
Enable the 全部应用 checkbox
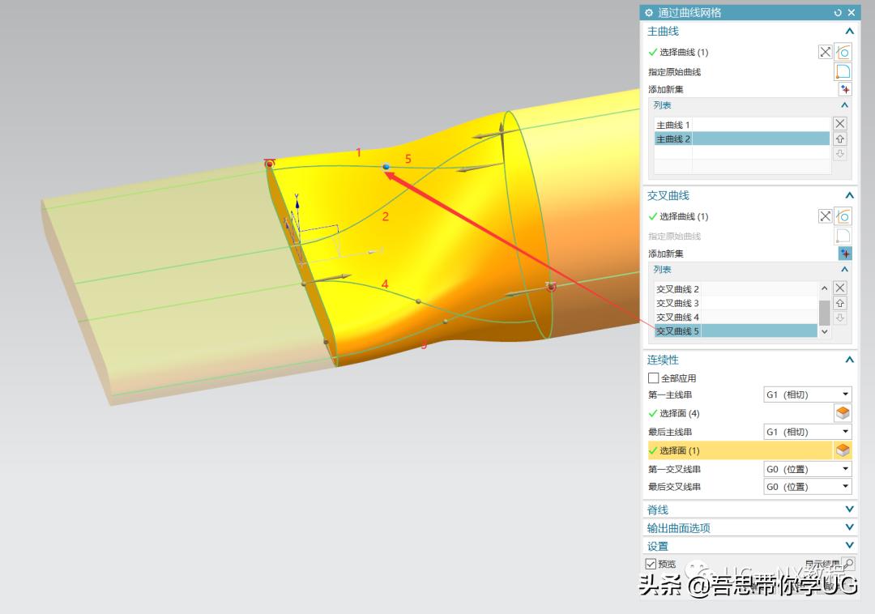(654, 378)
